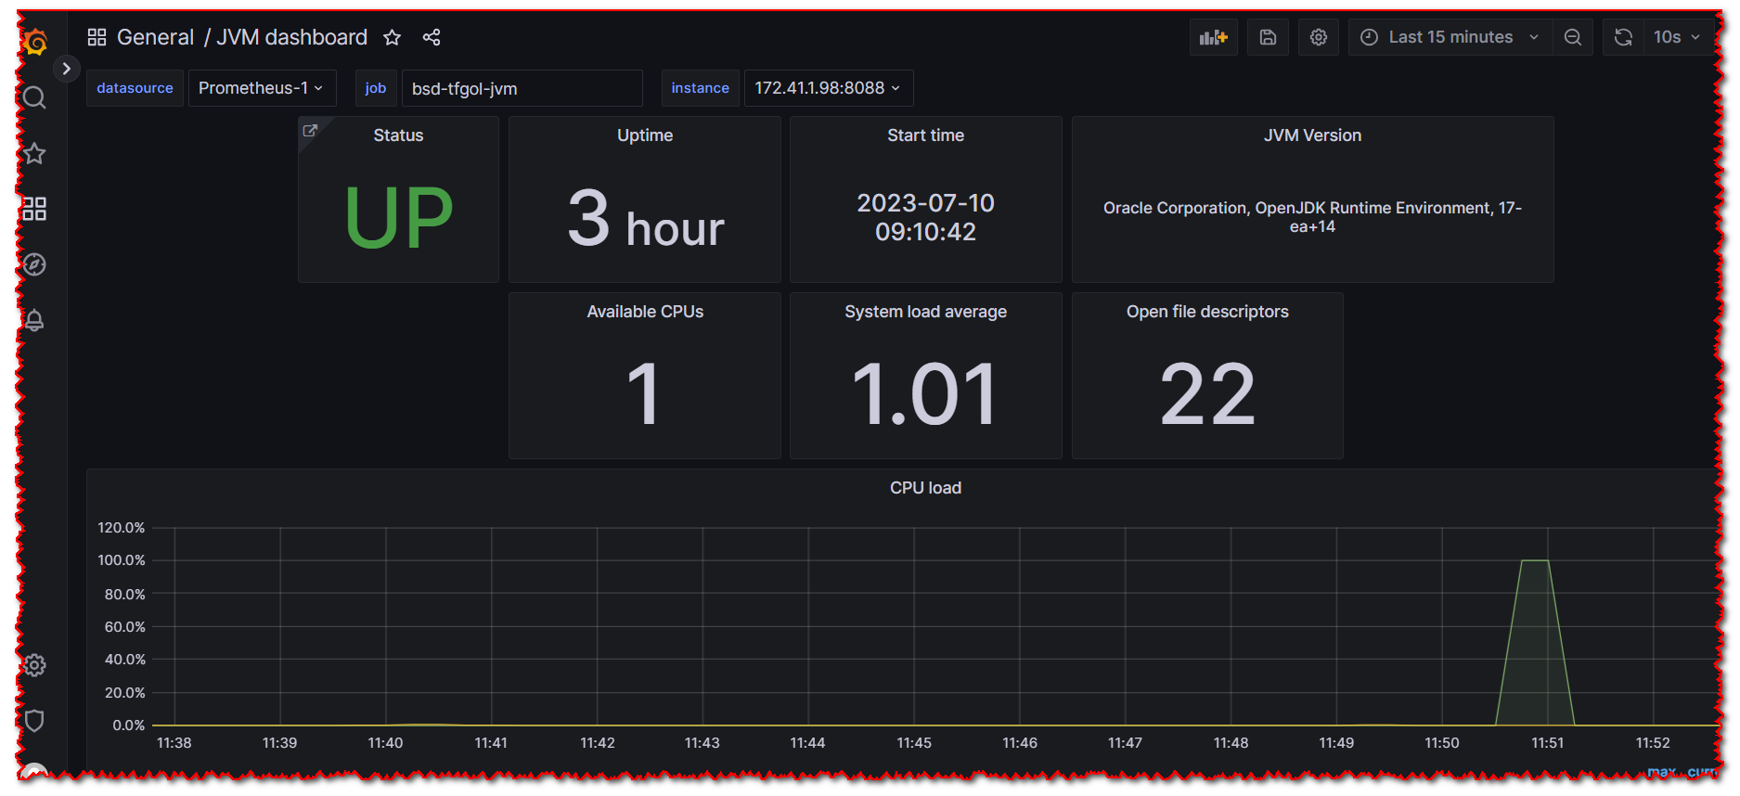
Task: Open the Starred dashboards sidebar icon
Action: pos(34,153)
